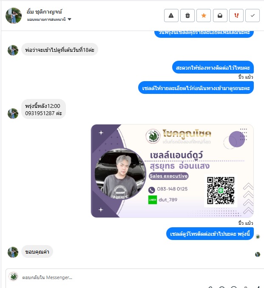Click page logo icon beside reply box
Viewport: 264px width, 288px height.
[x=14, y=277]
